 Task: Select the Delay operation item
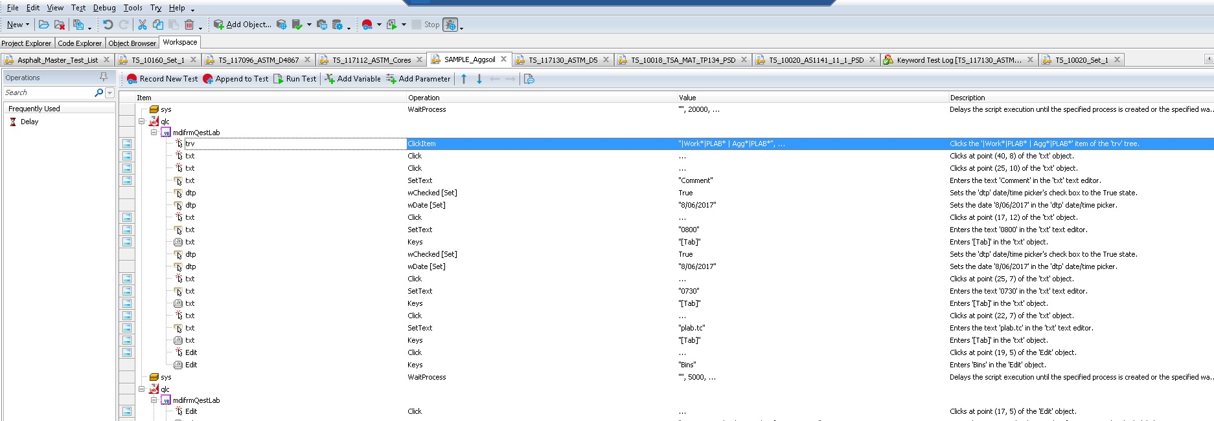pyautogui.click(x=29, y=122)
